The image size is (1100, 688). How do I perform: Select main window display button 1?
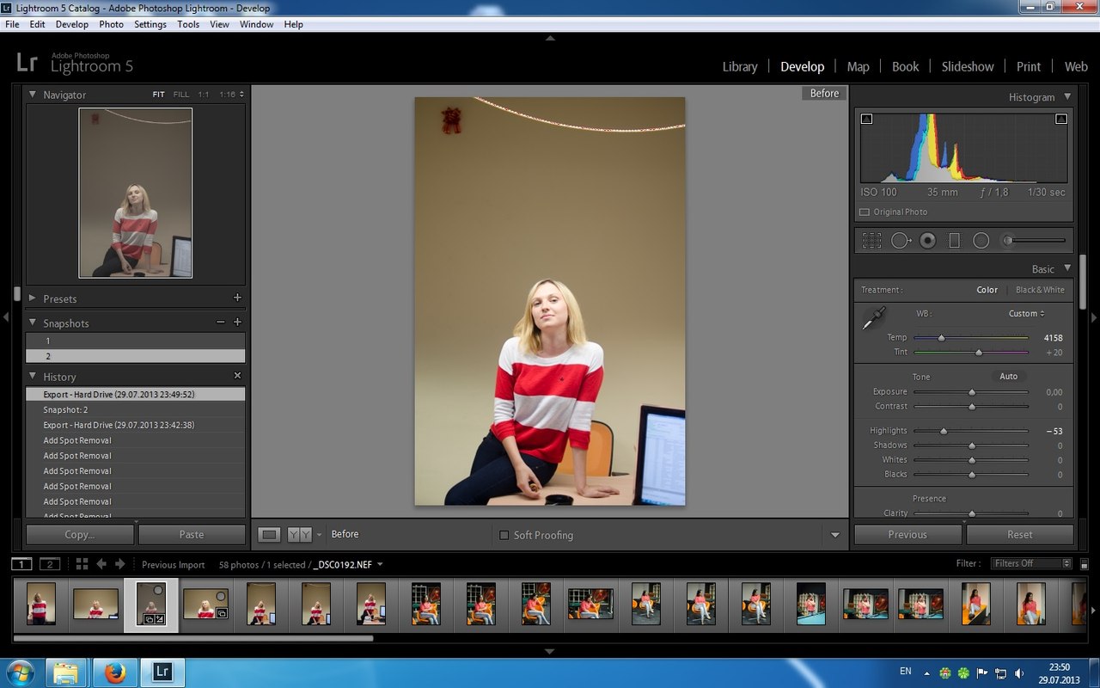[21, 564]
